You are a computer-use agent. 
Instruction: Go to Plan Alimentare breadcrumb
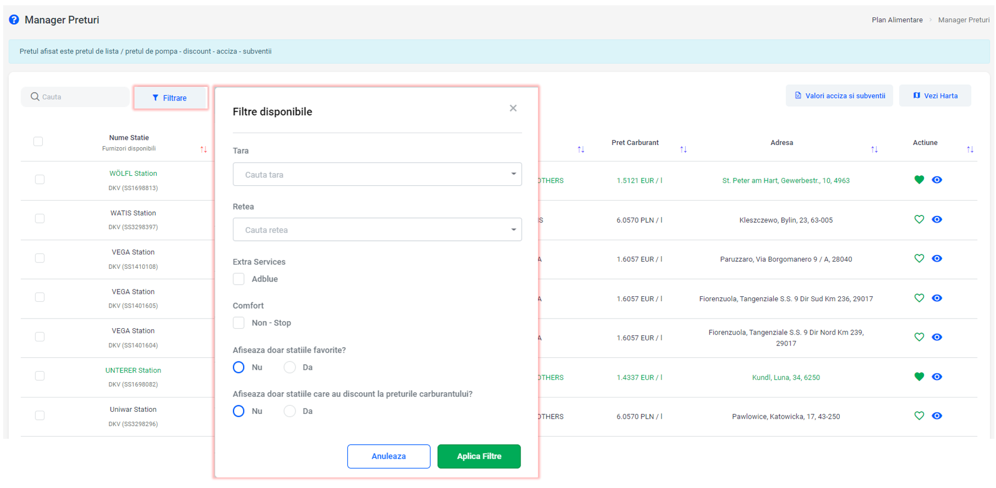point(897,20)
